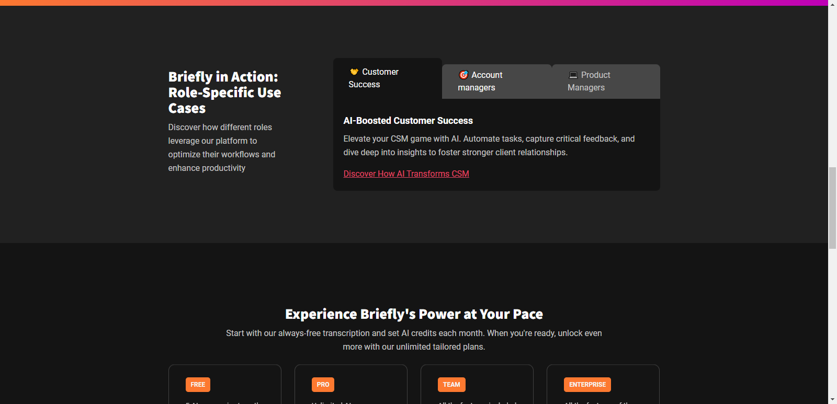Image resolution: width=837 pixels, height=404 pixels.
Task: Click the text Start with our always-free transcription
Action: (x=414, y=340)
